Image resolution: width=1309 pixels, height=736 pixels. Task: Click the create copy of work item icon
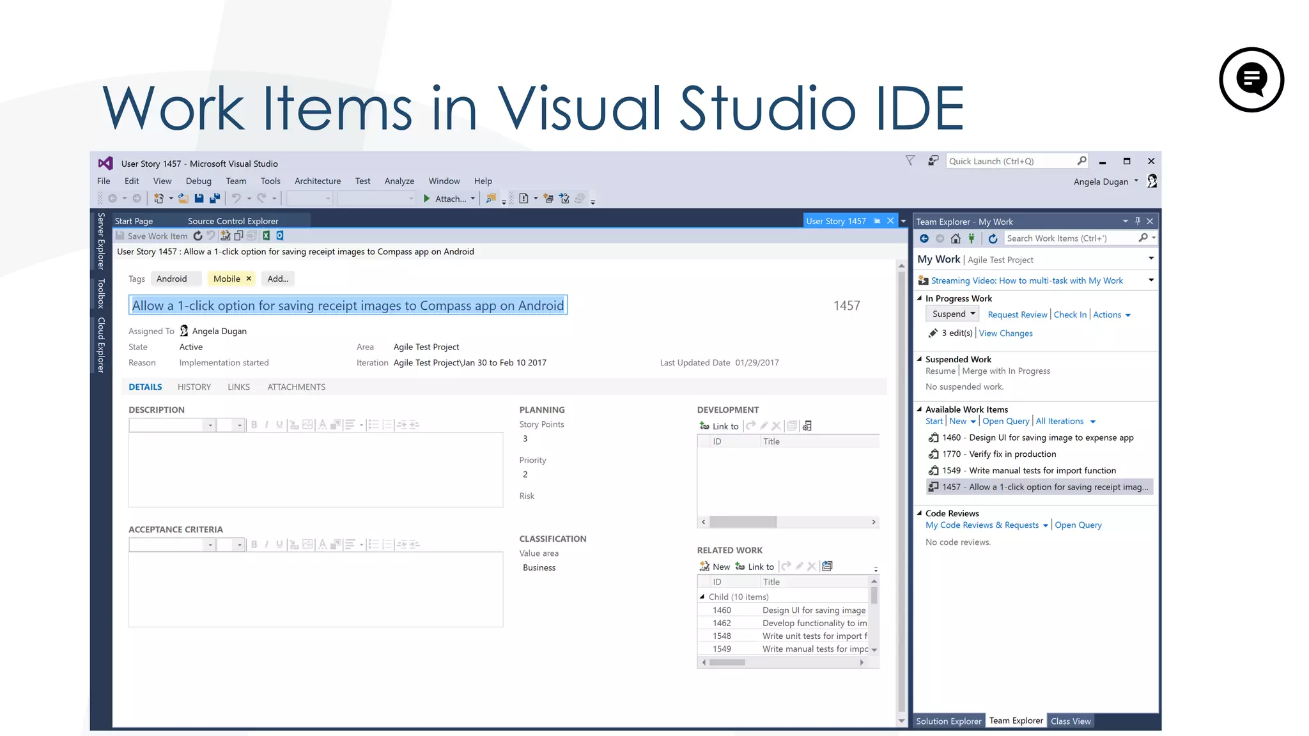click(x=238, y=236)
